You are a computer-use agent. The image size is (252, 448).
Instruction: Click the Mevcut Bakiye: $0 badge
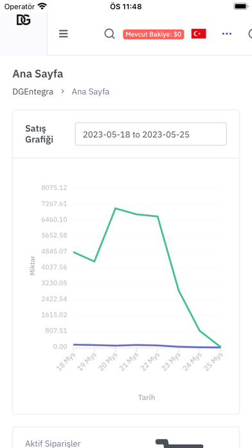pos(154,34)
